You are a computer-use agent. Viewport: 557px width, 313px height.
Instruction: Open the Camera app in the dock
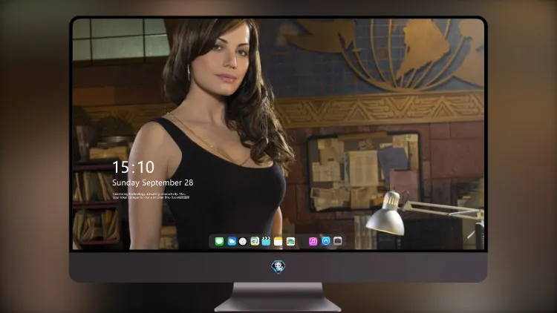coord(338,241)
